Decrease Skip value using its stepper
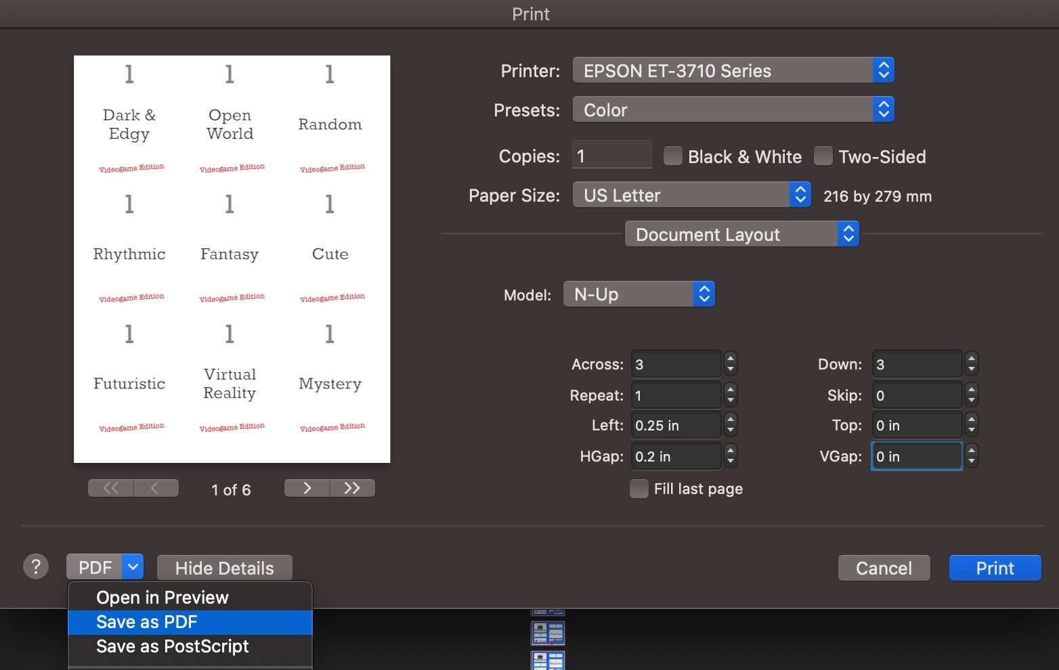The height and width of the screenshot is (670, 1059). coord(972,399)
